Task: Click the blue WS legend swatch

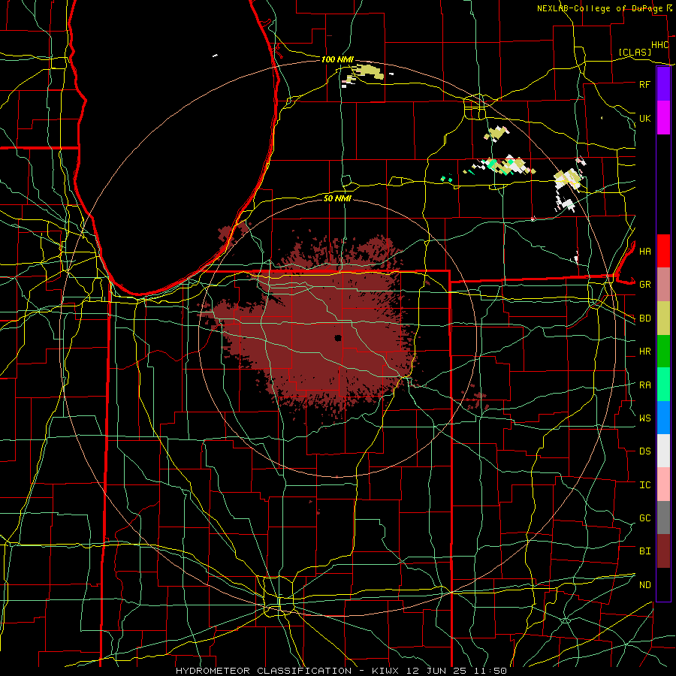Action: (663, 418)
